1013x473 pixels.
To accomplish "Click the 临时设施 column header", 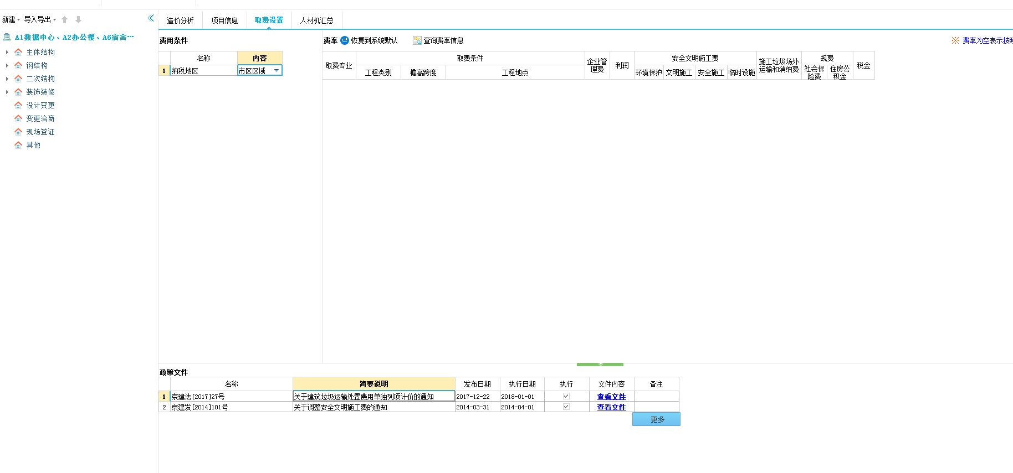I will tap(742, 72).
